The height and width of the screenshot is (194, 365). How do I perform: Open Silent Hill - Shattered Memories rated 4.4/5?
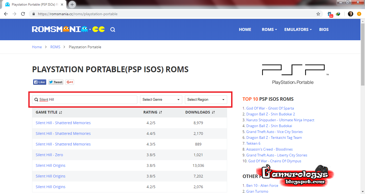click(63, 134)
